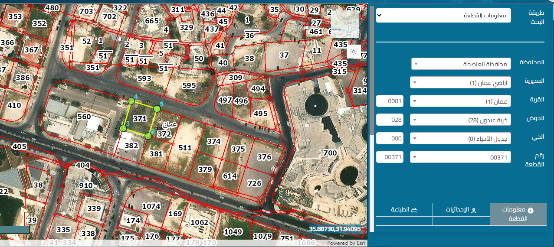
Task: Open the الحوض basin dropdown
Action: point(461,120)
